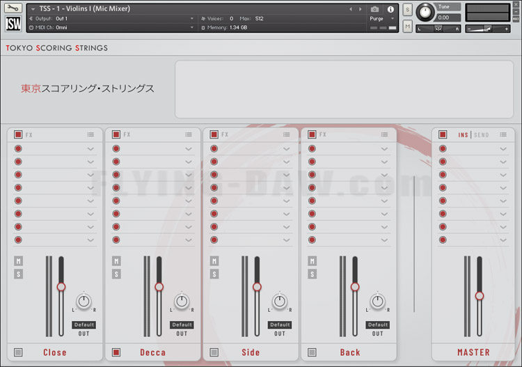Screen dimensions: 522x367
Task: Go to previous instrument arrow
Action: (351, 9)
